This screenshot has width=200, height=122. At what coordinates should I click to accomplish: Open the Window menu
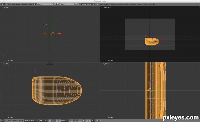tap(25, 4)
